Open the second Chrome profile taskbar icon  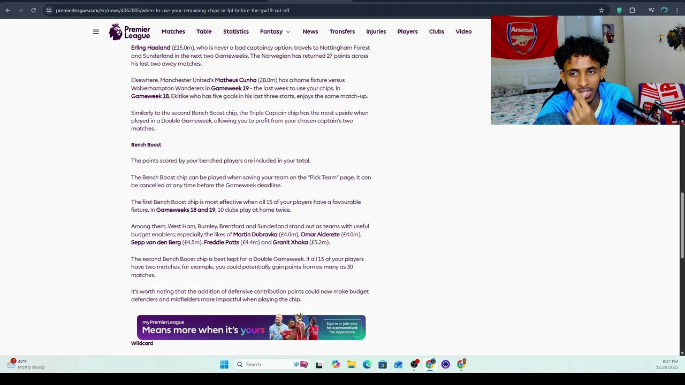pos(461,365)
